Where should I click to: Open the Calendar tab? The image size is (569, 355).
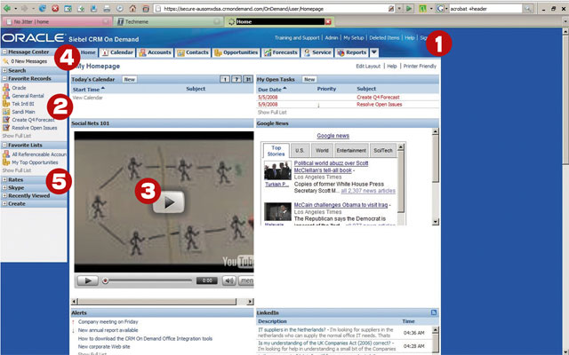click(x=117, y=52)
